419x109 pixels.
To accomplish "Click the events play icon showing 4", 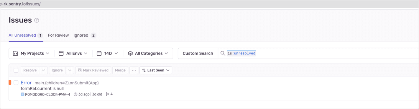I will coord(108,94).
